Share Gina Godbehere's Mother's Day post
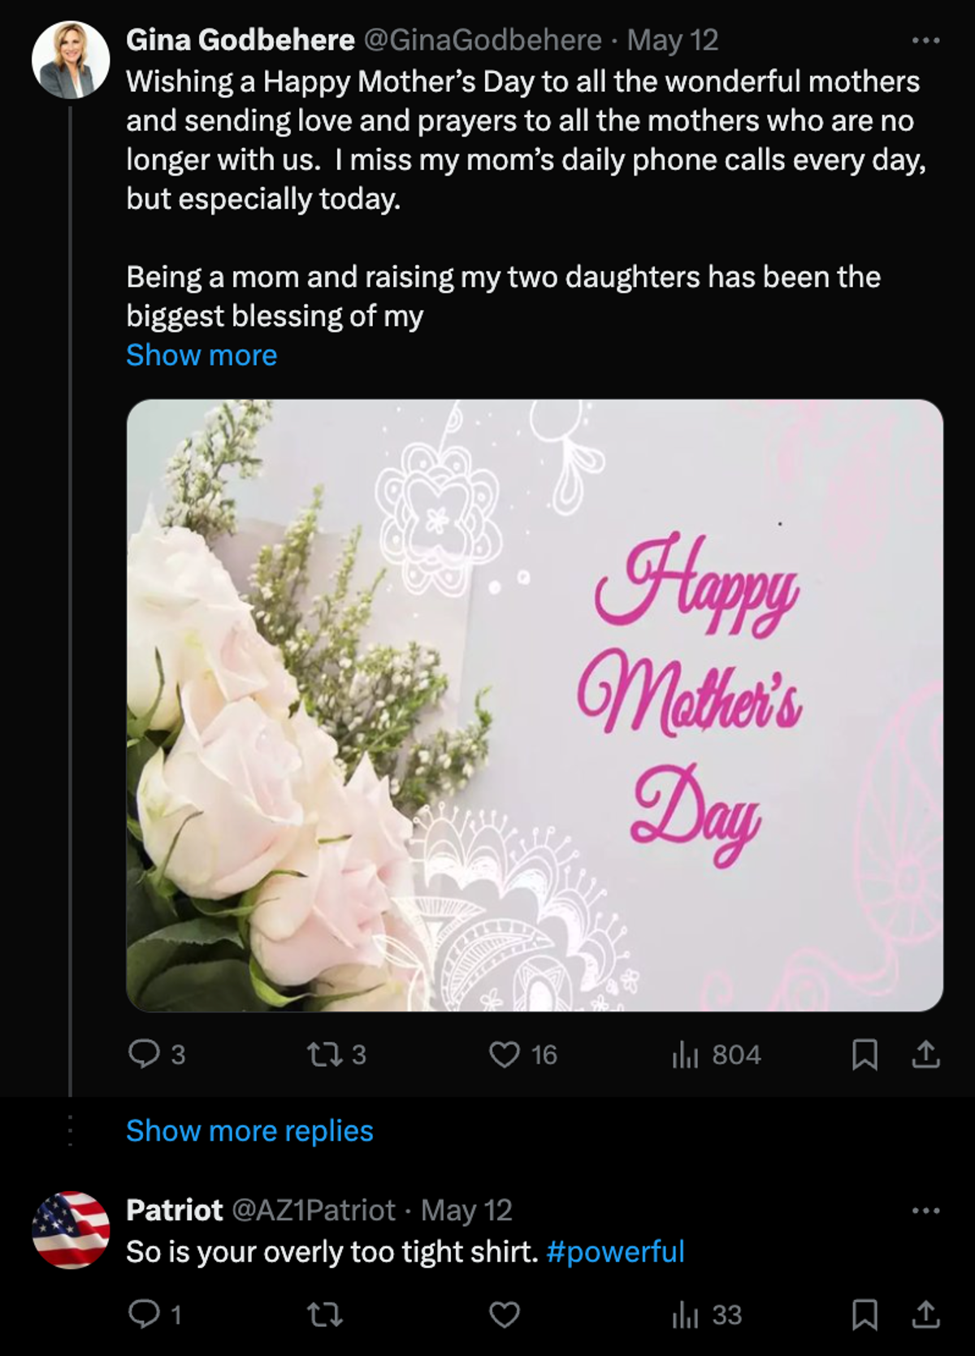The height and width of the screenshot is (1356, 975). pyautogui.click(x=925, y=1055)
